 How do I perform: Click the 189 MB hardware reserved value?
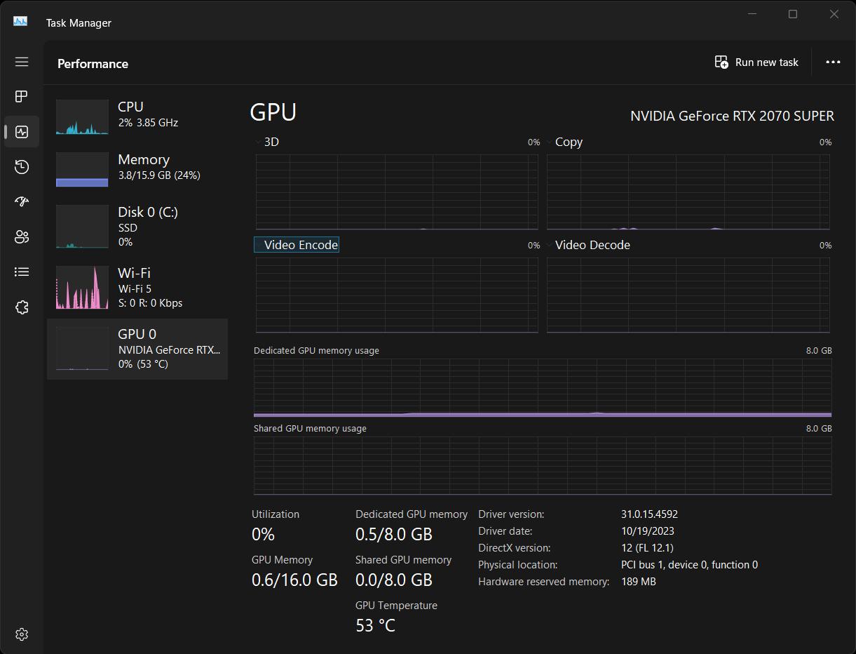pos(639,582)
